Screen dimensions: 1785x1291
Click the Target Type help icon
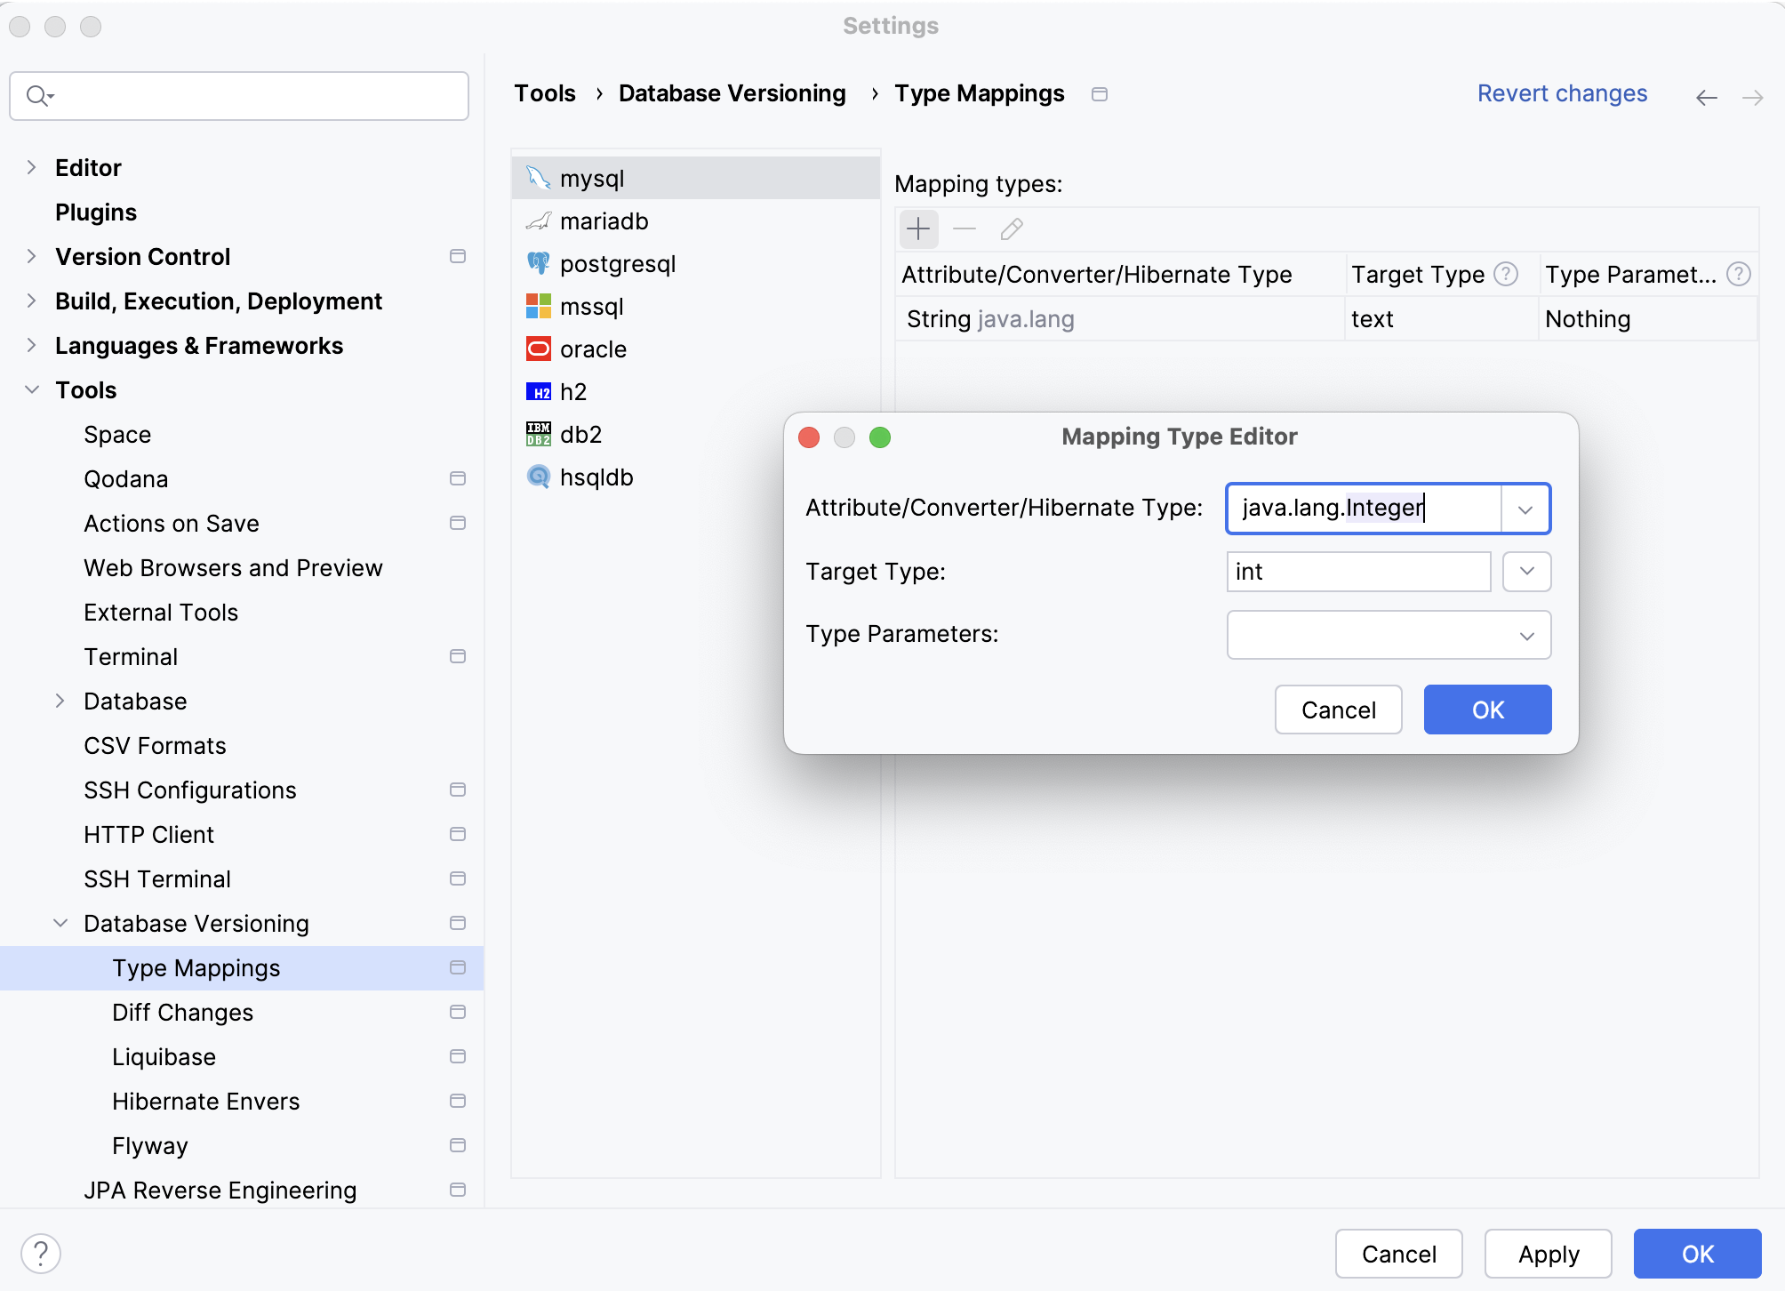(1507, 274)
